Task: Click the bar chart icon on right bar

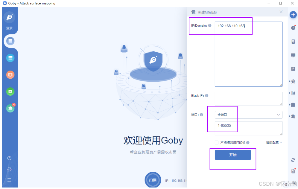Action: tap(293, 93)
